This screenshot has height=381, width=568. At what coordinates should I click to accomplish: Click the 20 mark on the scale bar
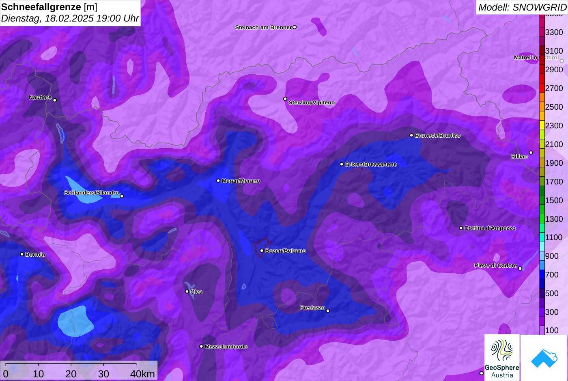[71, 374]
